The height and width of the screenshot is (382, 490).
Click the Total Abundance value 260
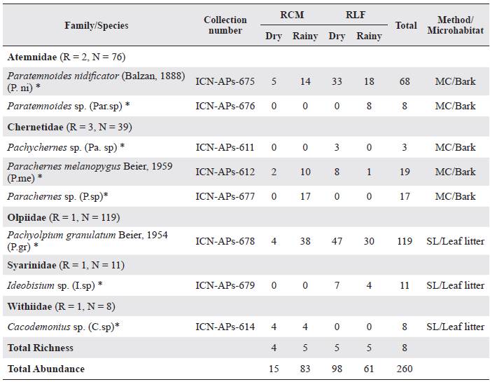tap(406, 369)
